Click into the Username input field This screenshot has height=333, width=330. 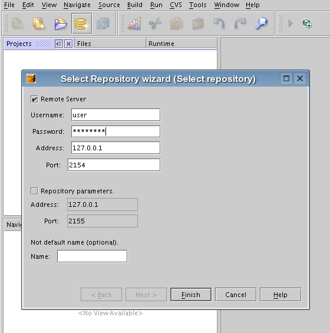point(116,115)
